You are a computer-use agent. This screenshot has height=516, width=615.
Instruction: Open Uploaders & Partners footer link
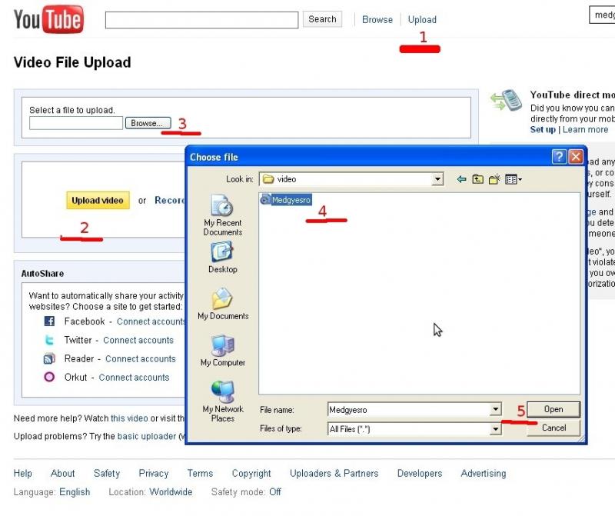[334, 473]
